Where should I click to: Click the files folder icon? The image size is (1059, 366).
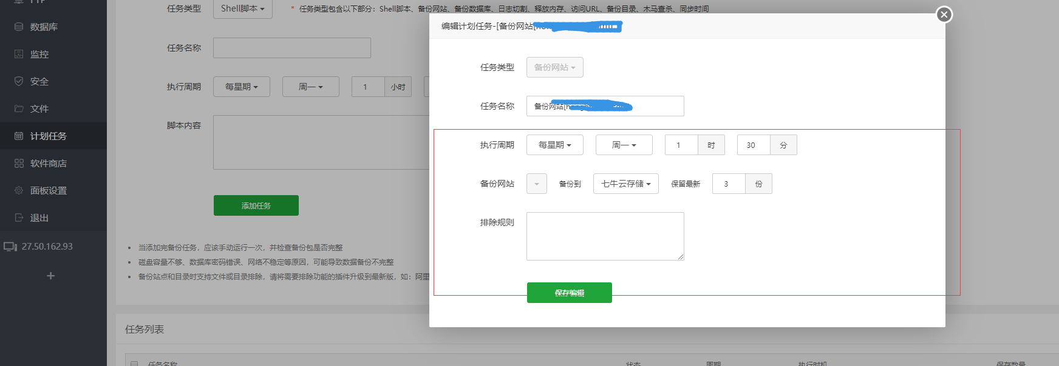tap(19, 108)
